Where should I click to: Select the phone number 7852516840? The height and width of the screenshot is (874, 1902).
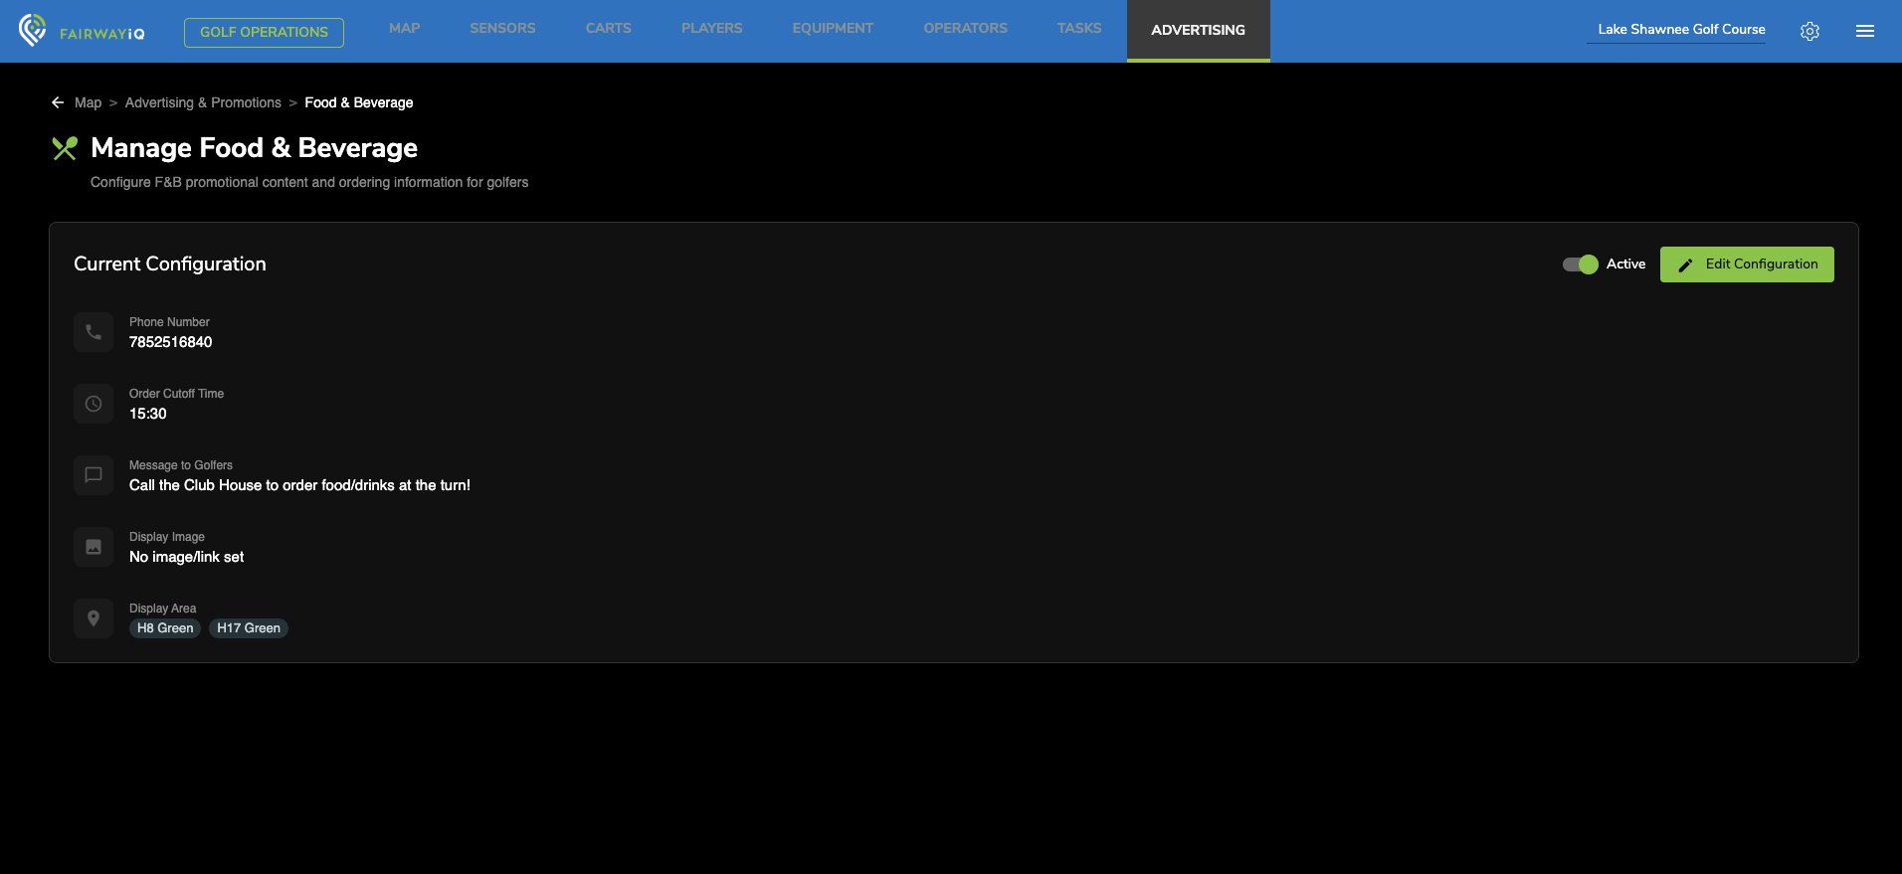170,342
